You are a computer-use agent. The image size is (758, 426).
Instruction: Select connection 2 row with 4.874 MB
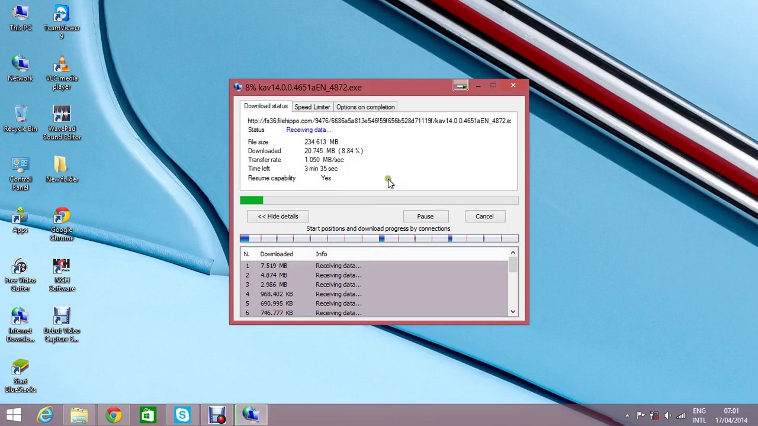(374, 275)
